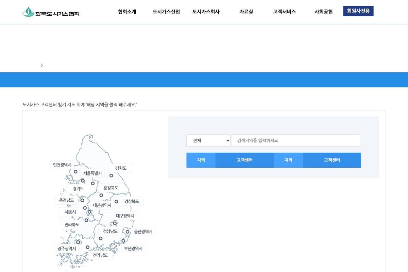Choose the 대전광역시 label on the map
408x272 pixels.
(102, 205)
